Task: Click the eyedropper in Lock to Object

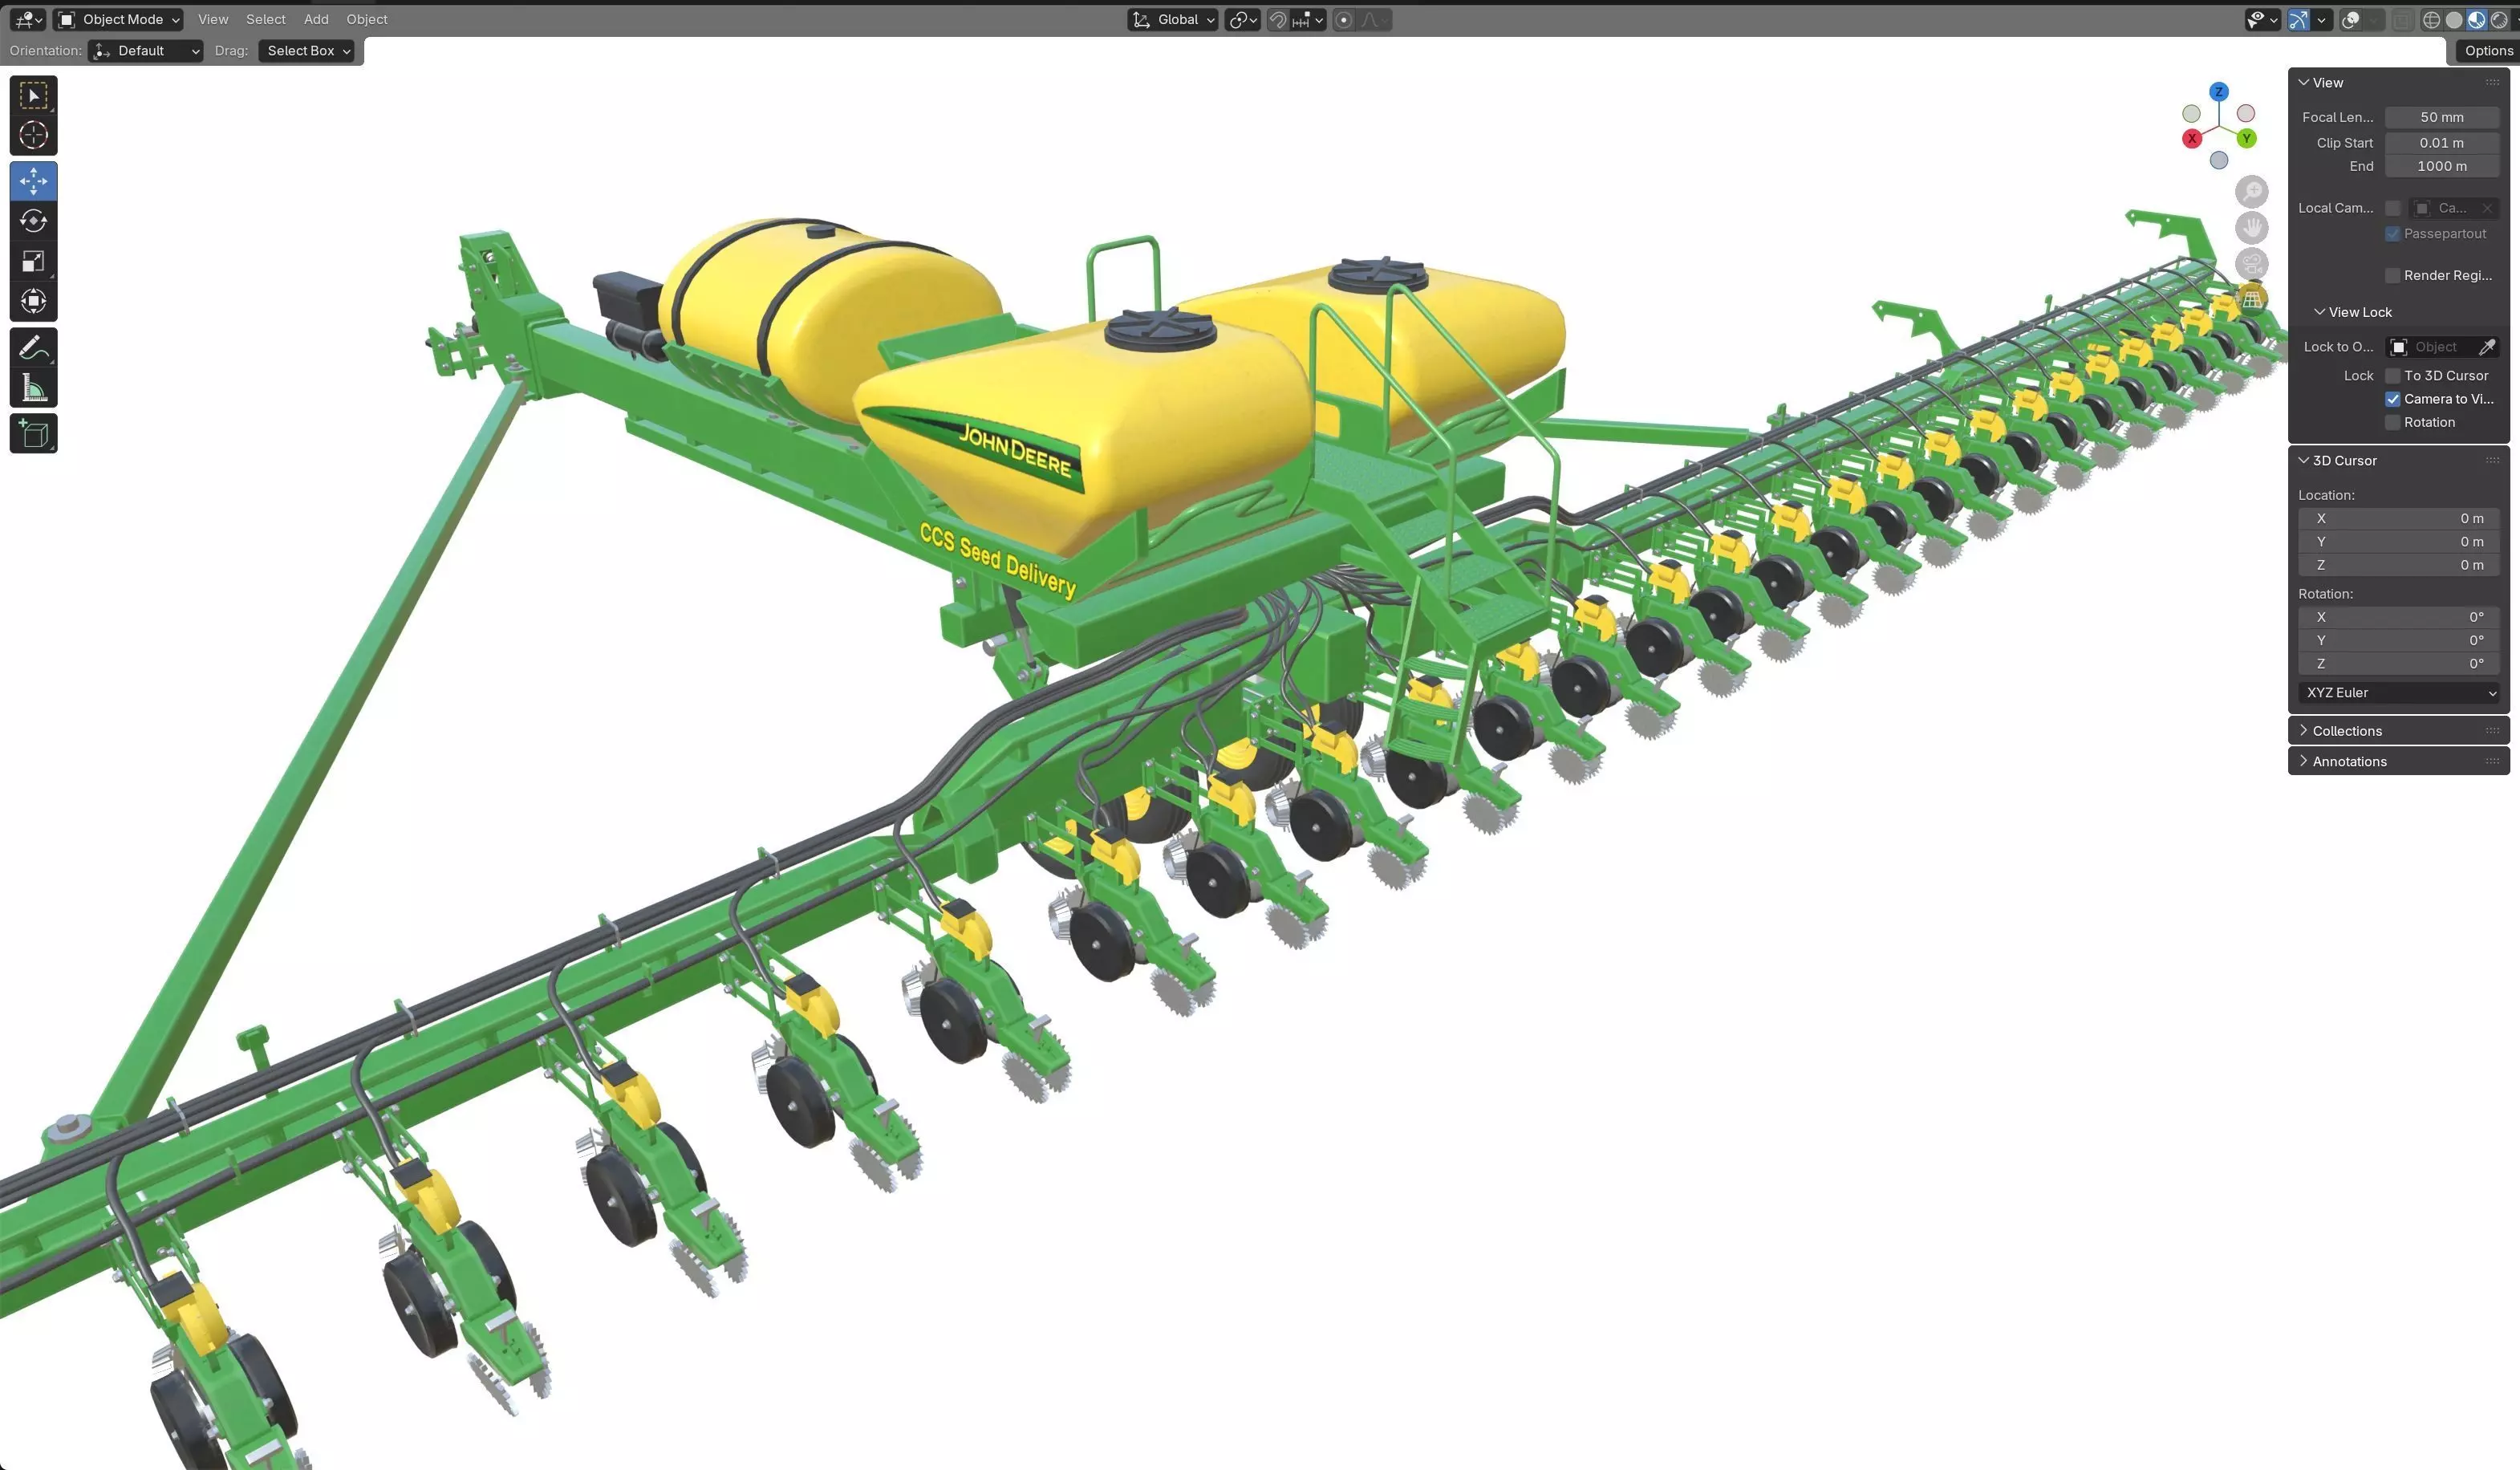Action: tap(2487, 347)
